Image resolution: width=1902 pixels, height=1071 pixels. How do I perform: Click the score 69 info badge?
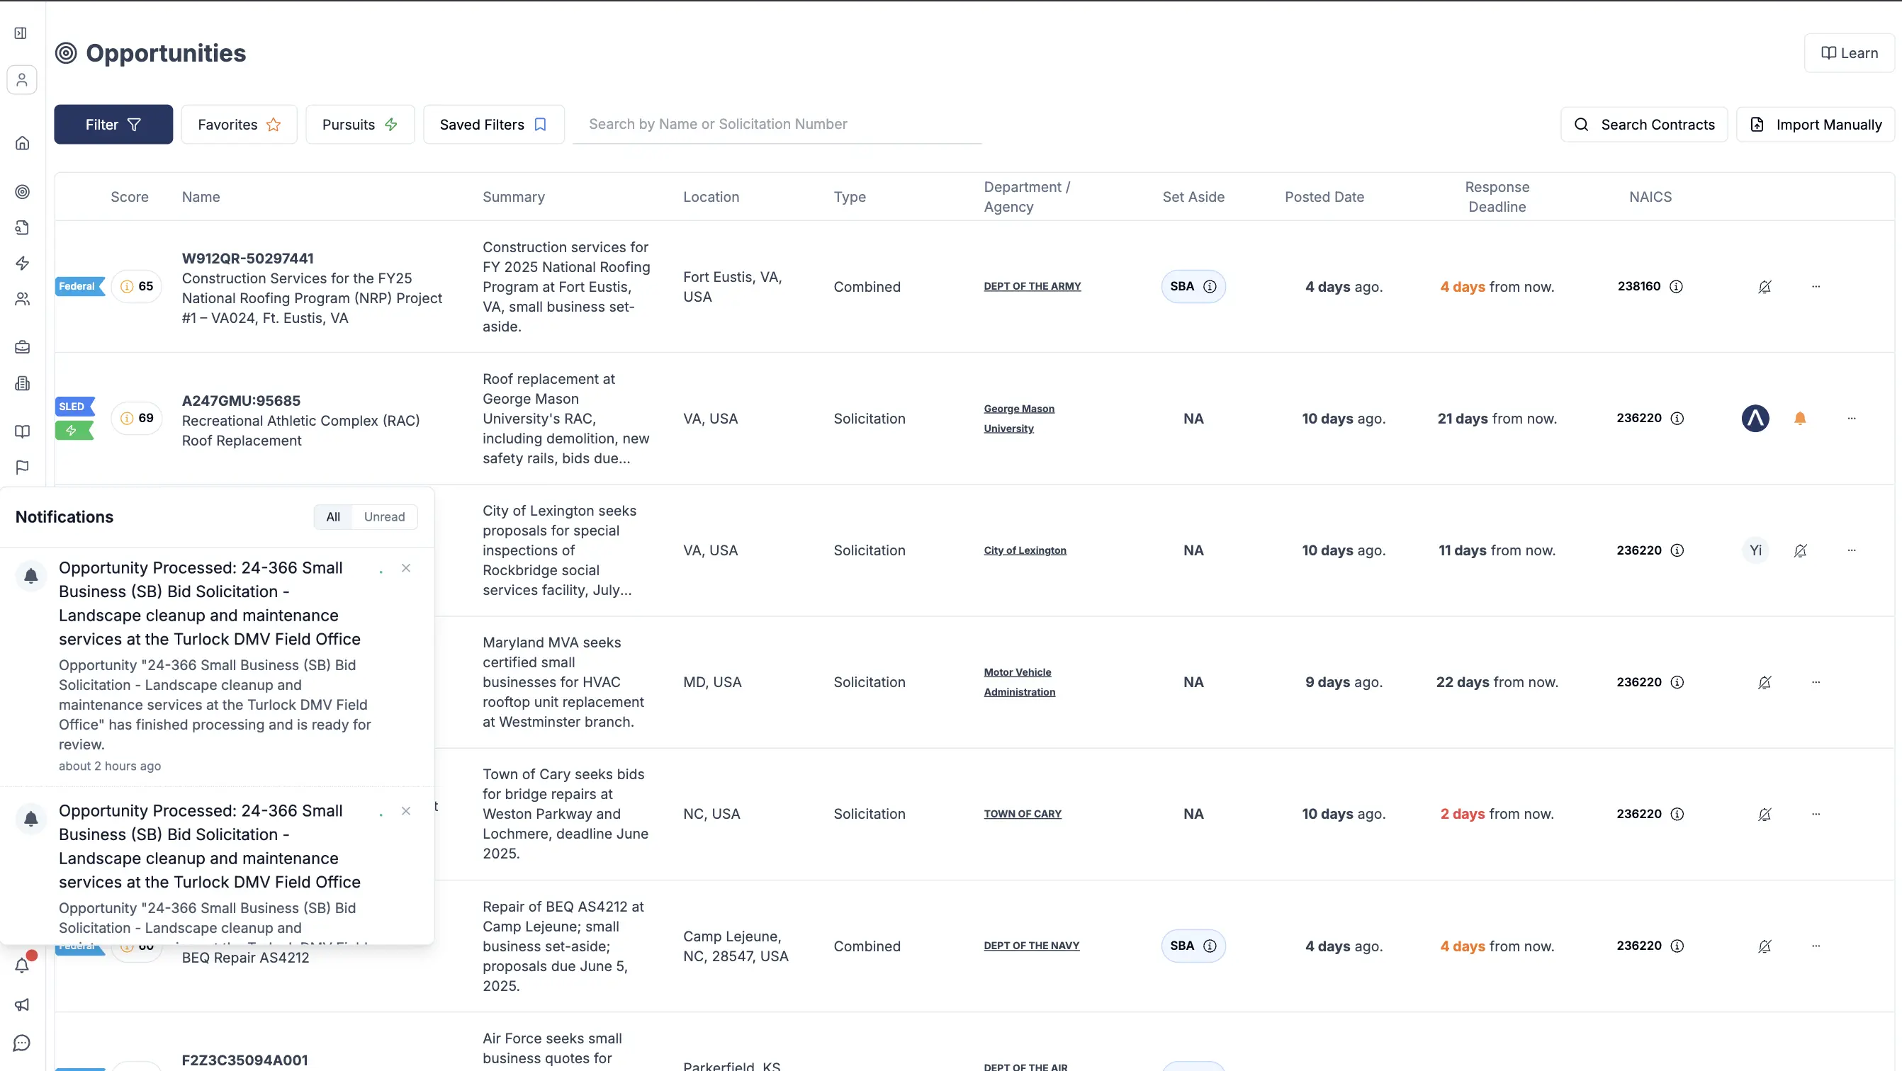tap(137, 419)
